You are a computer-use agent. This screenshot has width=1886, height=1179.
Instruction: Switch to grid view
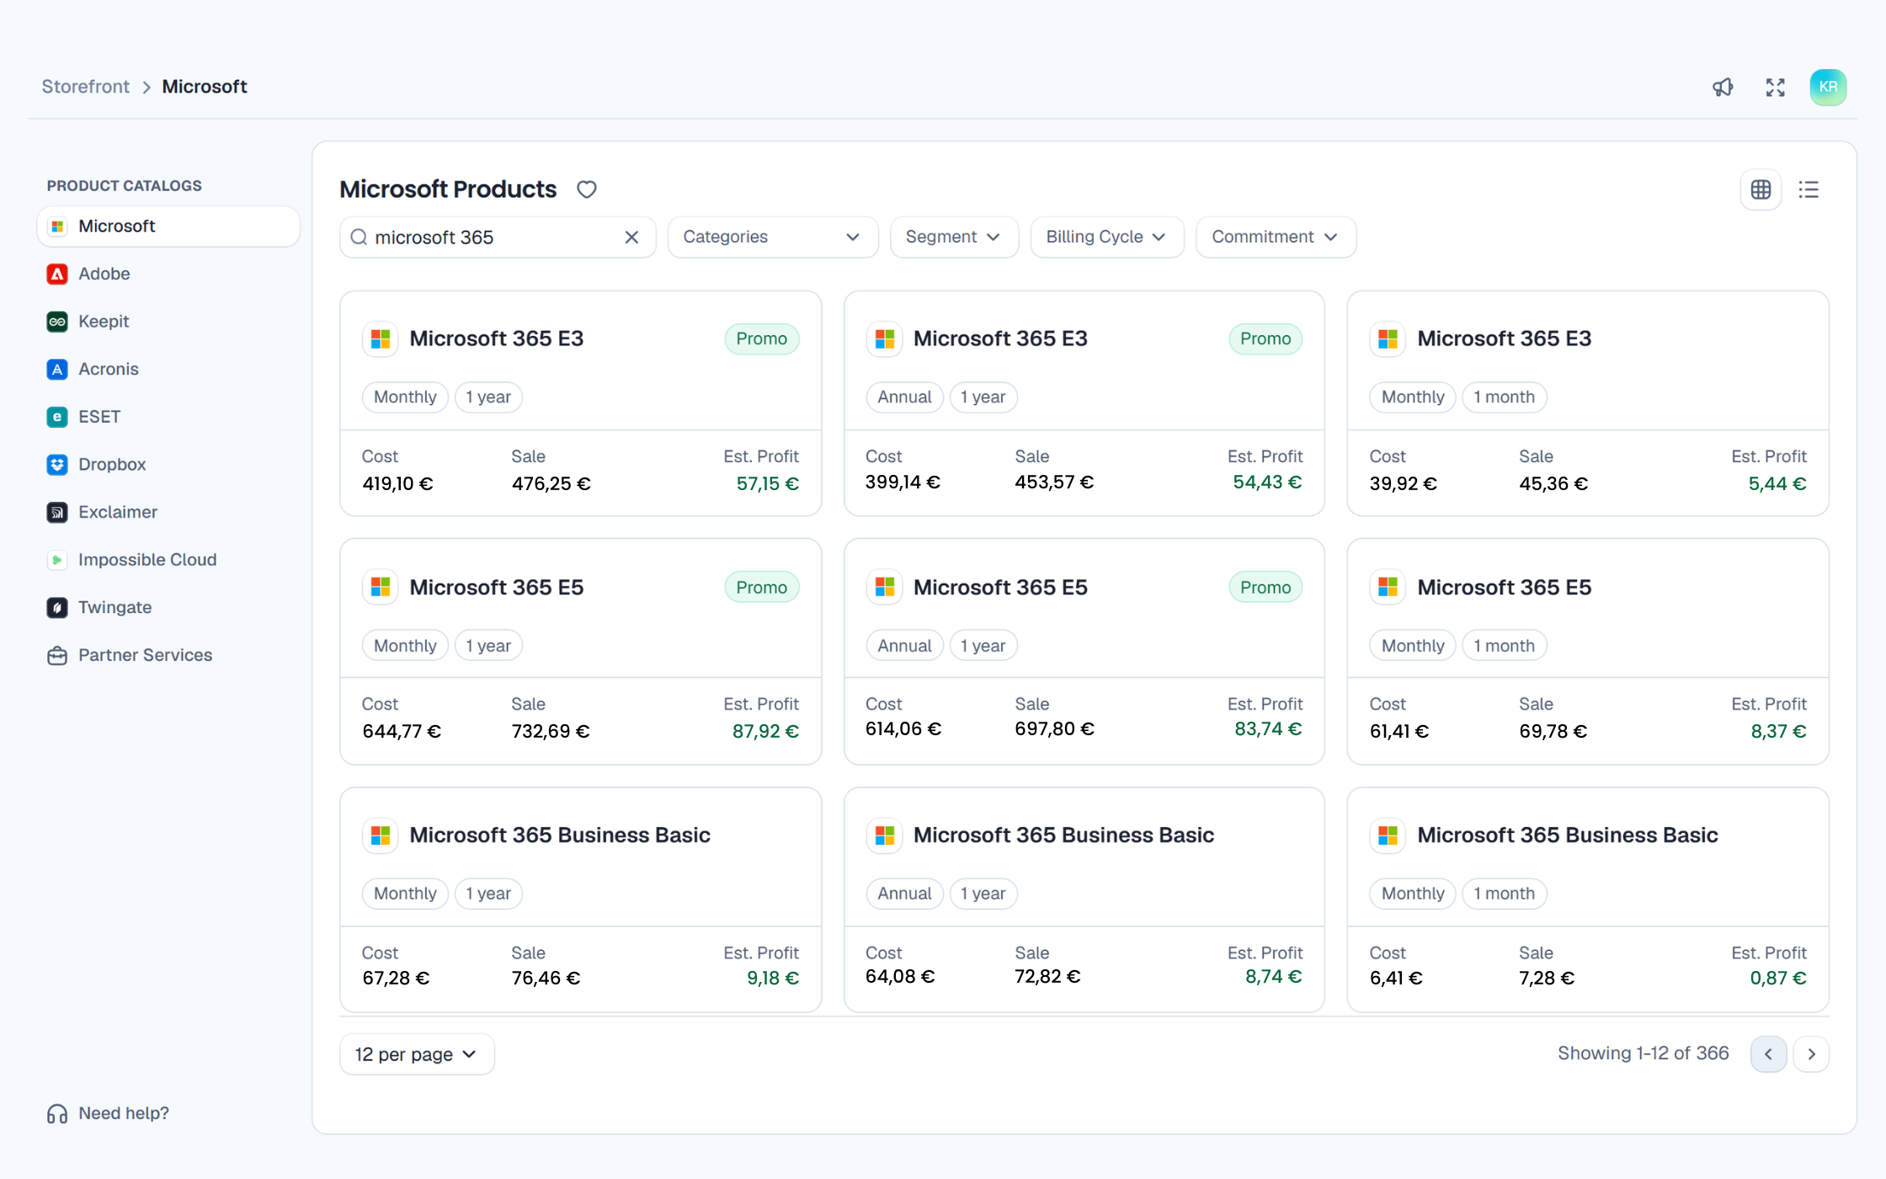coord(1761,189)
